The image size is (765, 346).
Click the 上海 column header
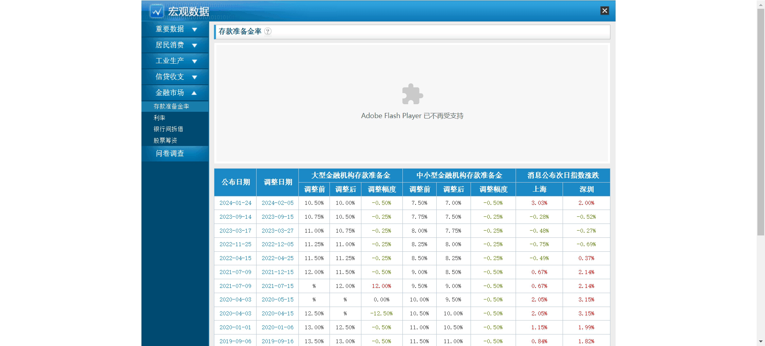coord(539,189)
